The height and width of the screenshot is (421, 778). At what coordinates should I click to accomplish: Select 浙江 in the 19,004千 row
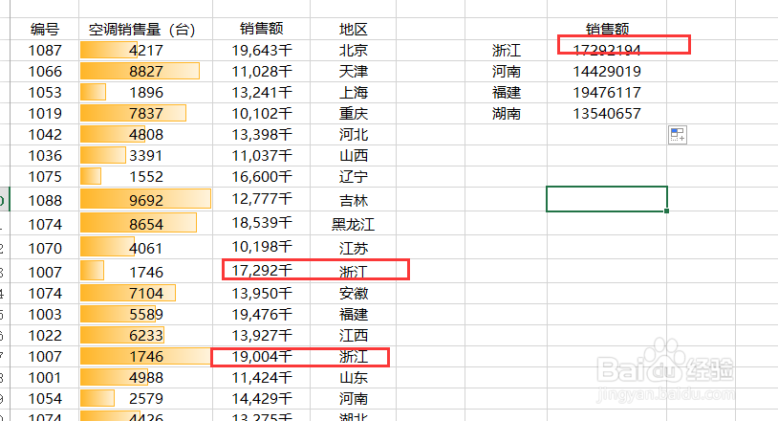click(354, 357)
